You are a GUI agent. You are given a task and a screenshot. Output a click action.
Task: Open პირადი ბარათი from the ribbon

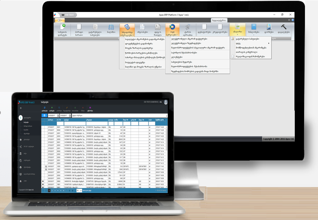tap(79, 30)
